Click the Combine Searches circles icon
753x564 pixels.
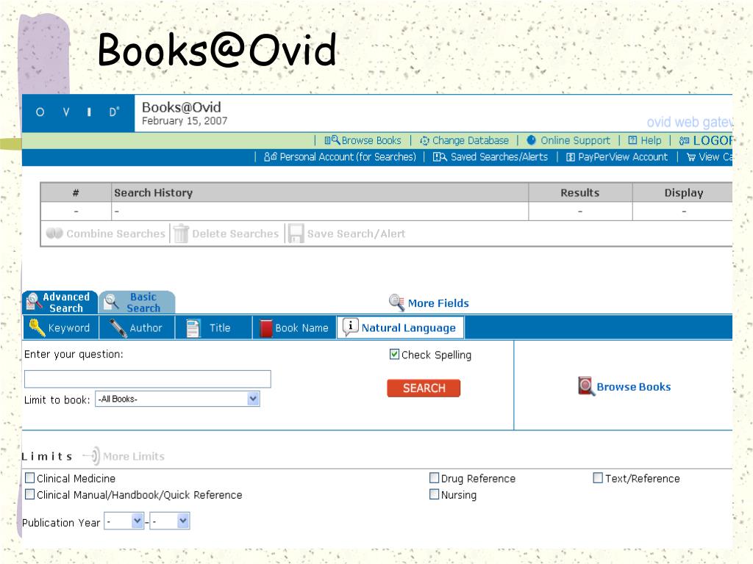[54, 233]
